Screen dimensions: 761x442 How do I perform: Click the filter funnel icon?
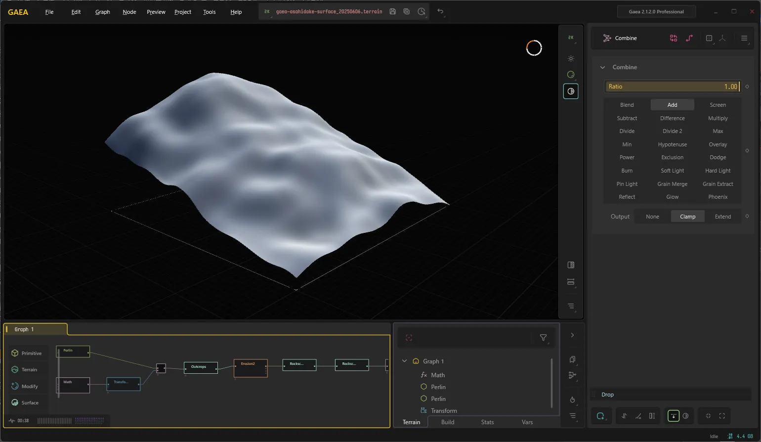(x=543, y=338)
